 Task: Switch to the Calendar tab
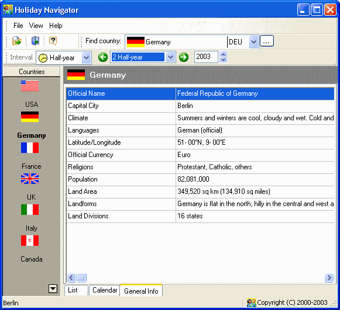(105, 290)
